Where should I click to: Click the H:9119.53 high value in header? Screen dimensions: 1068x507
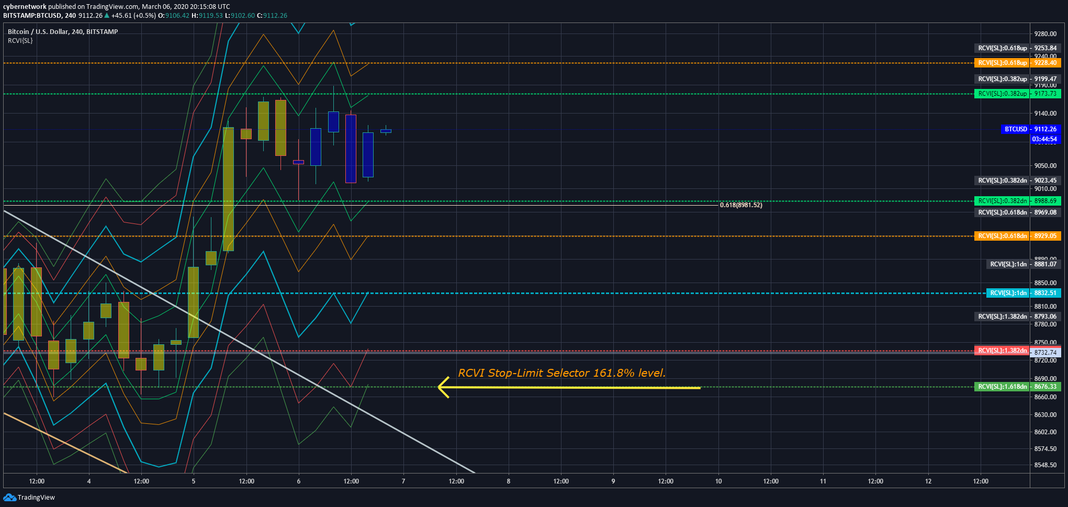207,16
